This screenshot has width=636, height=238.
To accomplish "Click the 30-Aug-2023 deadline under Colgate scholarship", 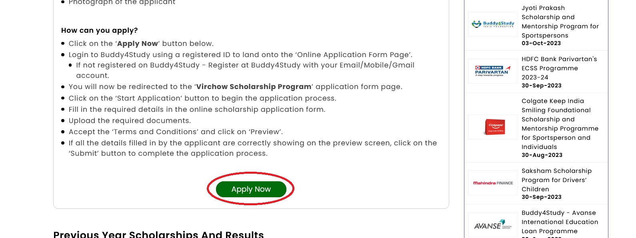I will click(542, 155).
